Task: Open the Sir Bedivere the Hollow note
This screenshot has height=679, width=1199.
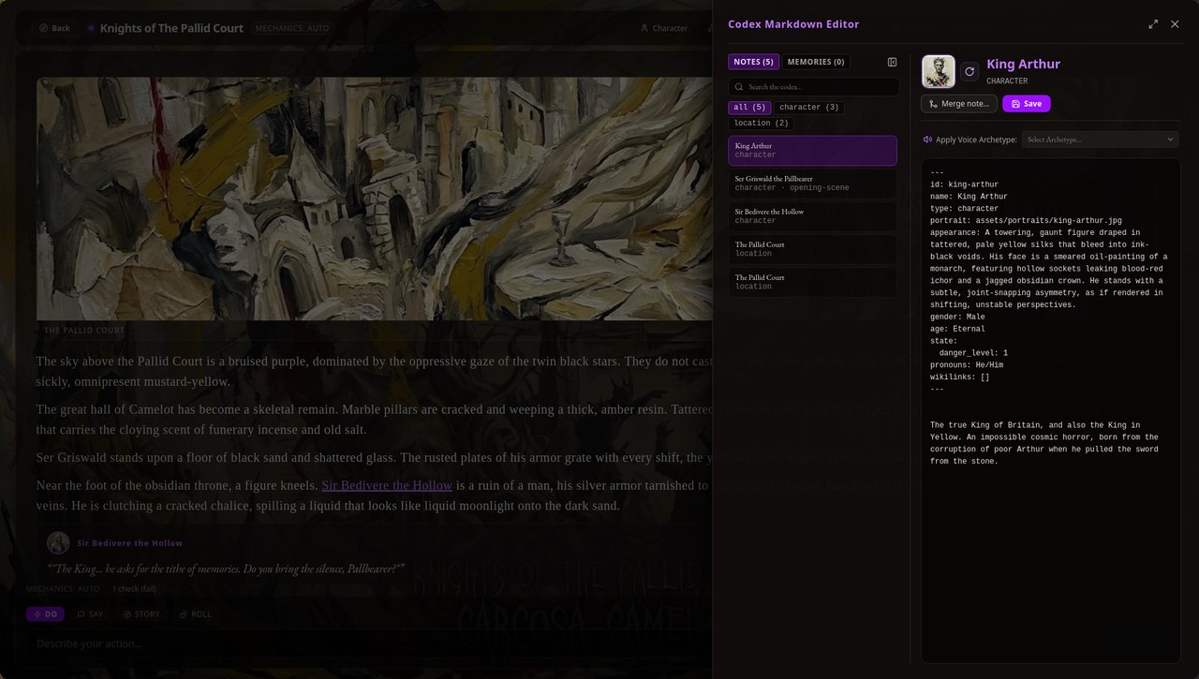Action: click(812, 216)
